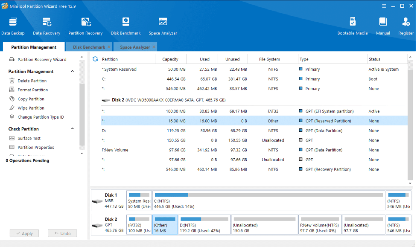
Task: Click the Copy Partition icon
Action: 12,99
